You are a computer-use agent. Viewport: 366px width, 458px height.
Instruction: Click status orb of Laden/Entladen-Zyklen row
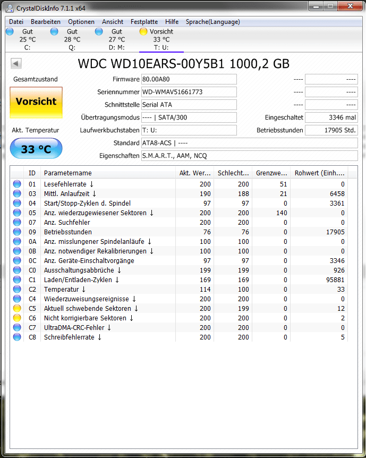click(x=17, y=280)
